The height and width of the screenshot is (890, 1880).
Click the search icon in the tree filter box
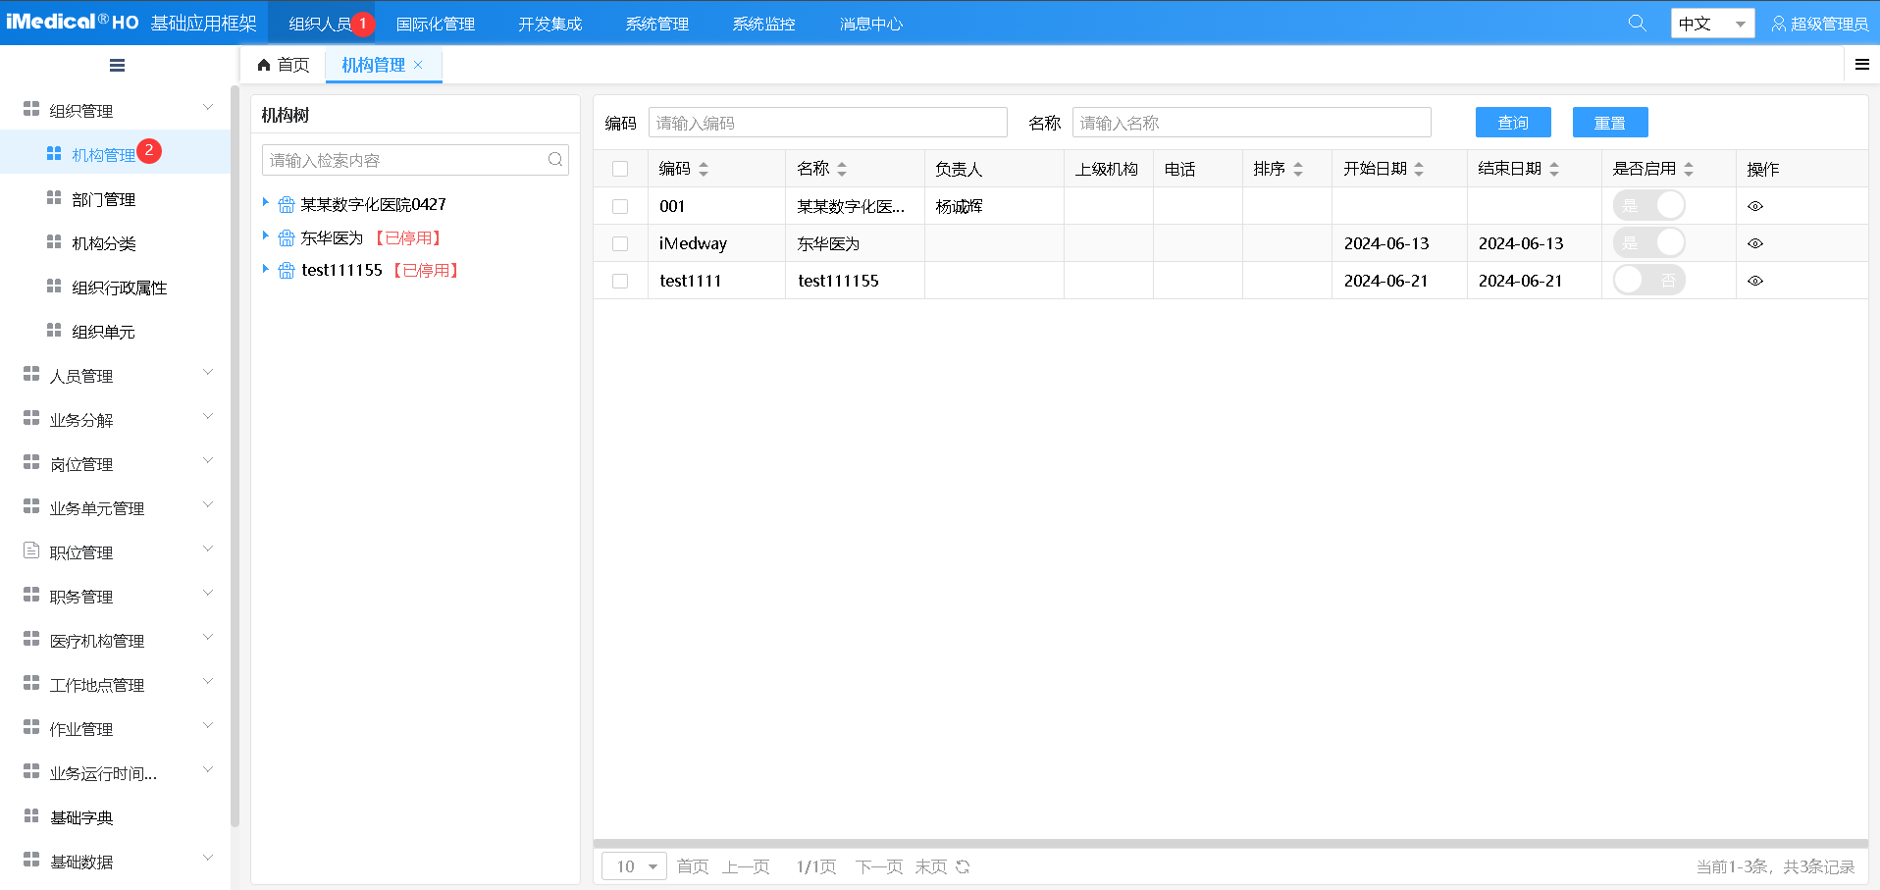tap(555, 160)
